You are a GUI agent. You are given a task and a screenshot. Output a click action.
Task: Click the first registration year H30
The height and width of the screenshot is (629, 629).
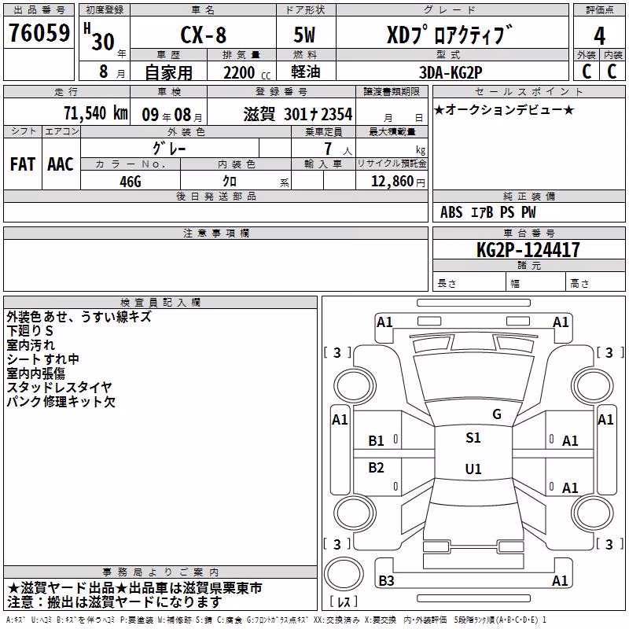pos(99,37)
